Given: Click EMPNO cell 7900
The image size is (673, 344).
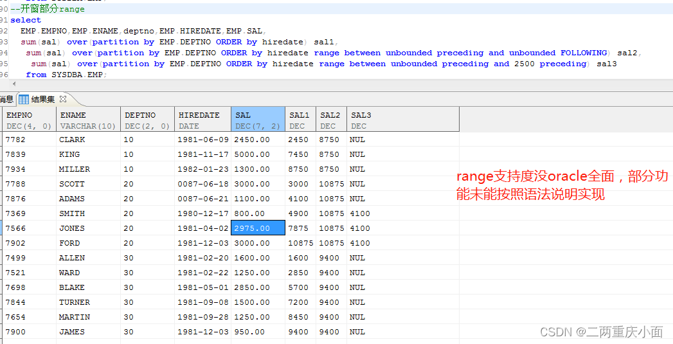Looking at the screenshot, I should [x=30, y=332].
